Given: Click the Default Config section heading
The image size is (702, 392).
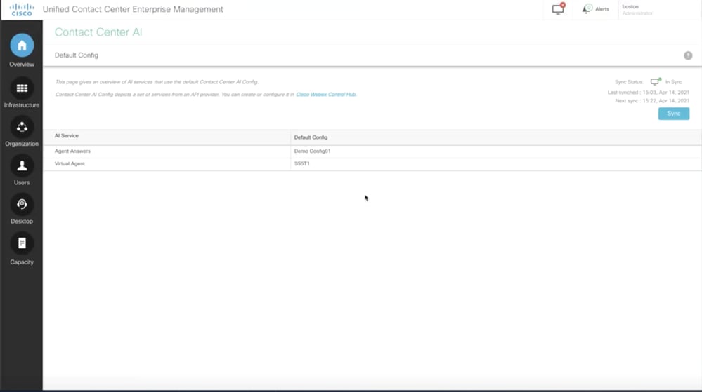Looking at the screenshot, I should (x=76, y=55).
